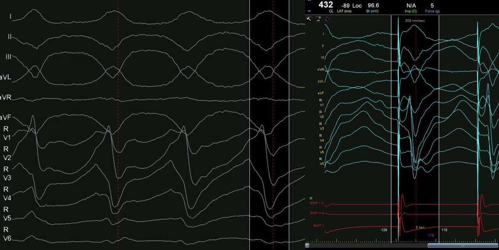
Task: Click the yellow aVF label in cyan panel
Action: click(321, 93)
